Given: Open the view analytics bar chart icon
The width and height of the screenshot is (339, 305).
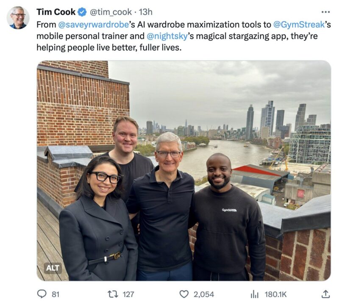Looking at the screenshot, I should click(x=255, y=294).
